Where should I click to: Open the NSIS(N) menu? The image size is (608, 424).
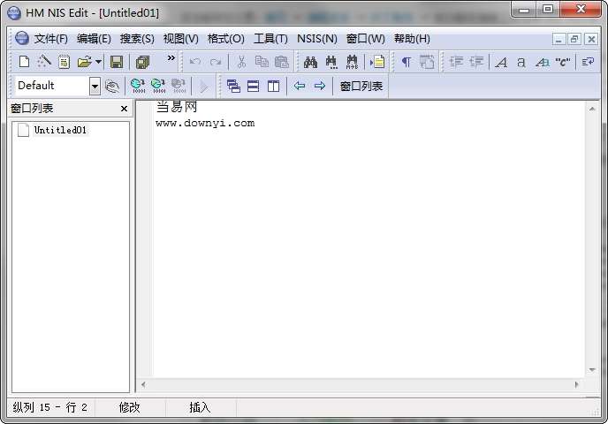(317, 39)
